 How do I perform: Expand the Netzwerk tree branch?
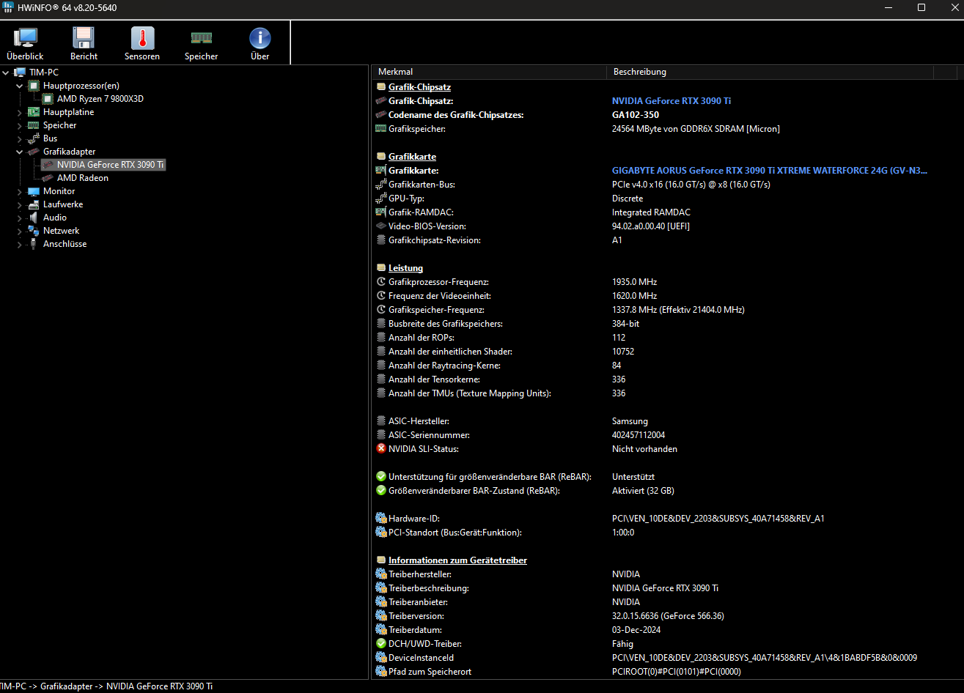(x=20, y=231)
